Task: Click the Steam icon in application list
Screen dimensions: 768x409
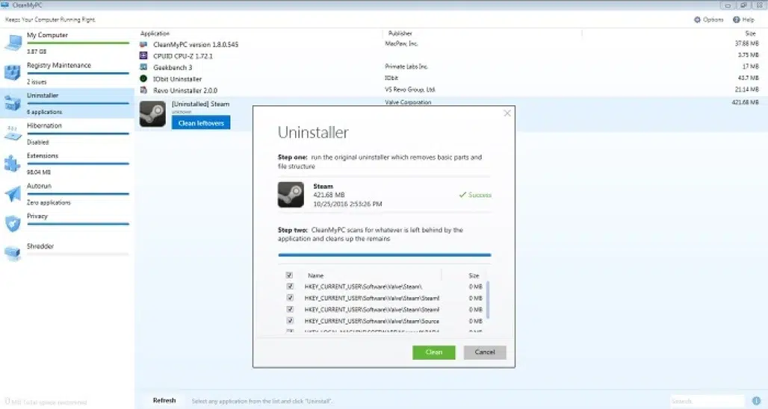Action: click(x=152, y=114)
